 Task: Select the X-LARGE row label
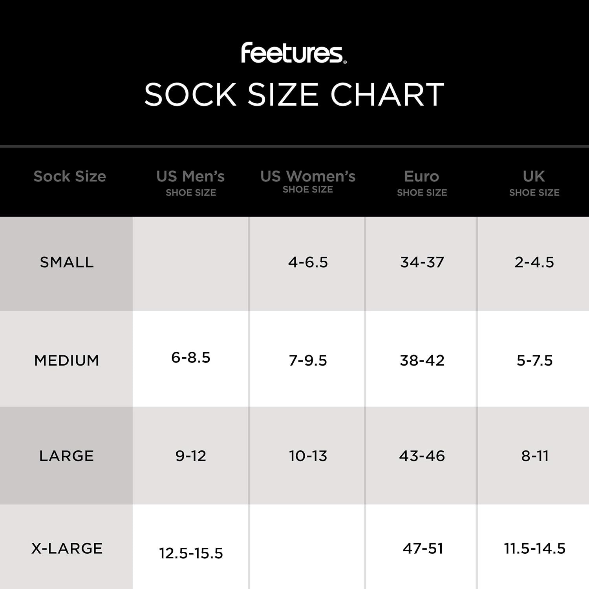pyautogui.click(x=67, y=548)
